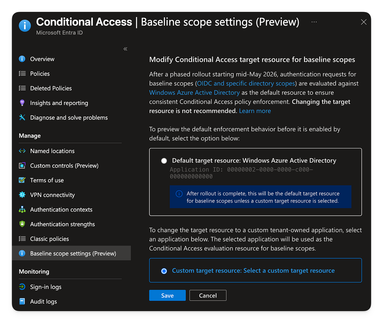Click the Custom controls (Preview) icon

(22, 165)
